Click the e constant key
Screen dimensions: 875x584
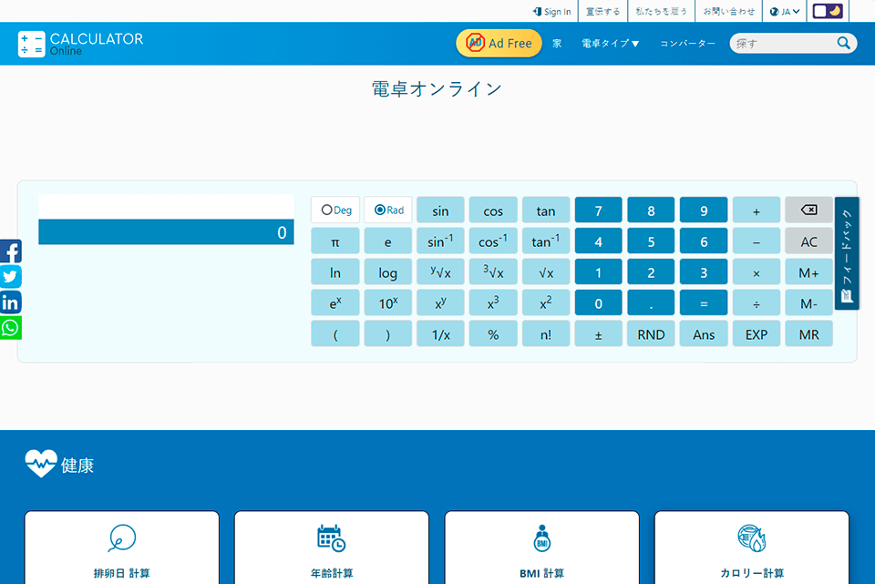click(388, 241)
